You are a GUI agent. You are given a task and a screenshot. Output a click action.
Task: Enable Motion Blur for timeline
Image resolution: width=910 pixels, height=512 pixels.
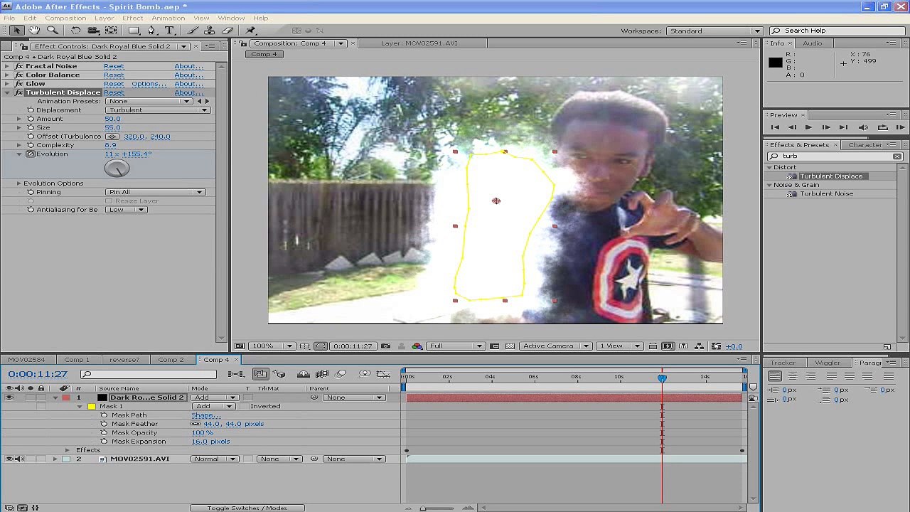pyautogui.click(x=341, y=374)
